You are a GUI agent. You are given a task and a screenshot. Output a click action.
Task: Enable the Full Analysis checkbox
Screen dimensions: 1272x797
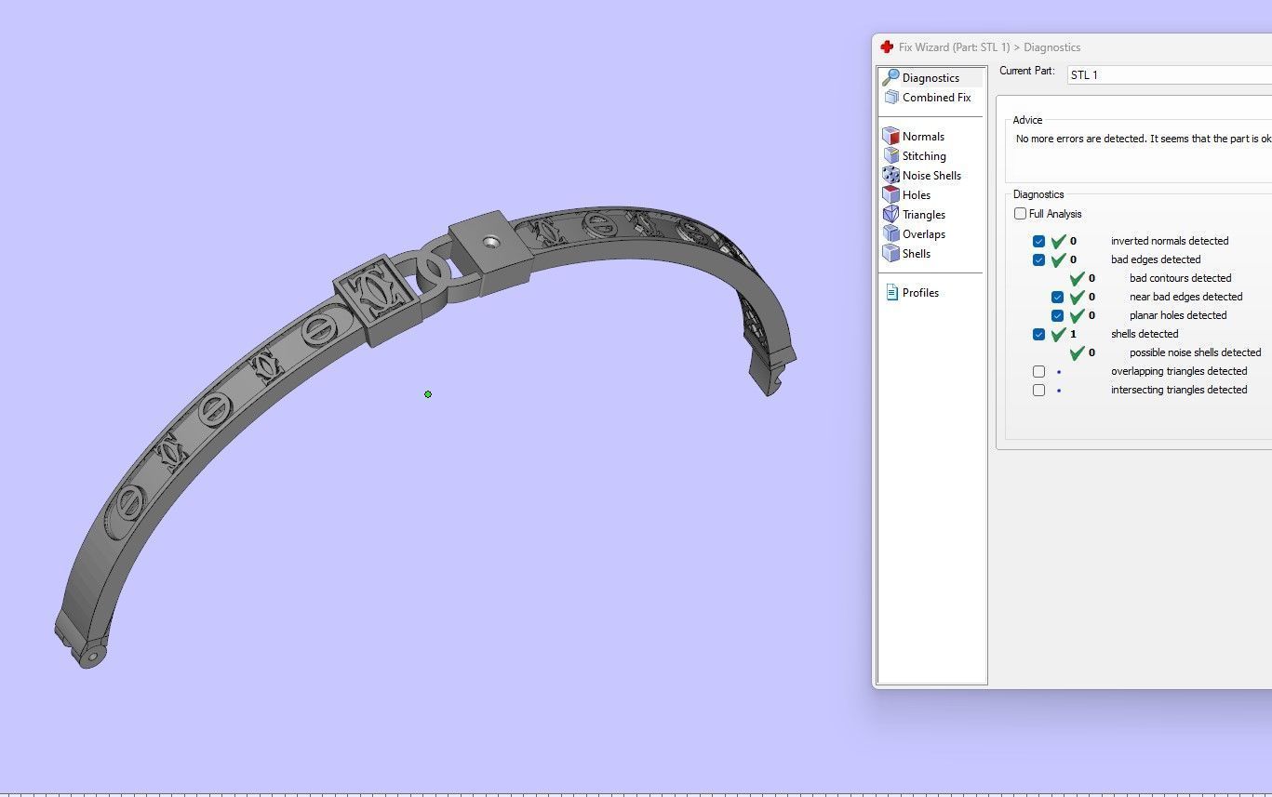(x=1021, y=214)
